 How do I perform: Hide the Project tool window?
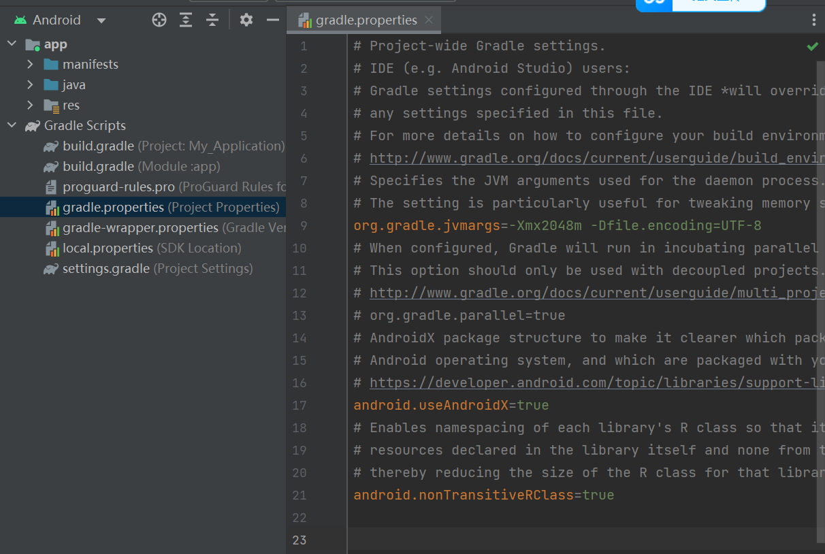point(273,20)
